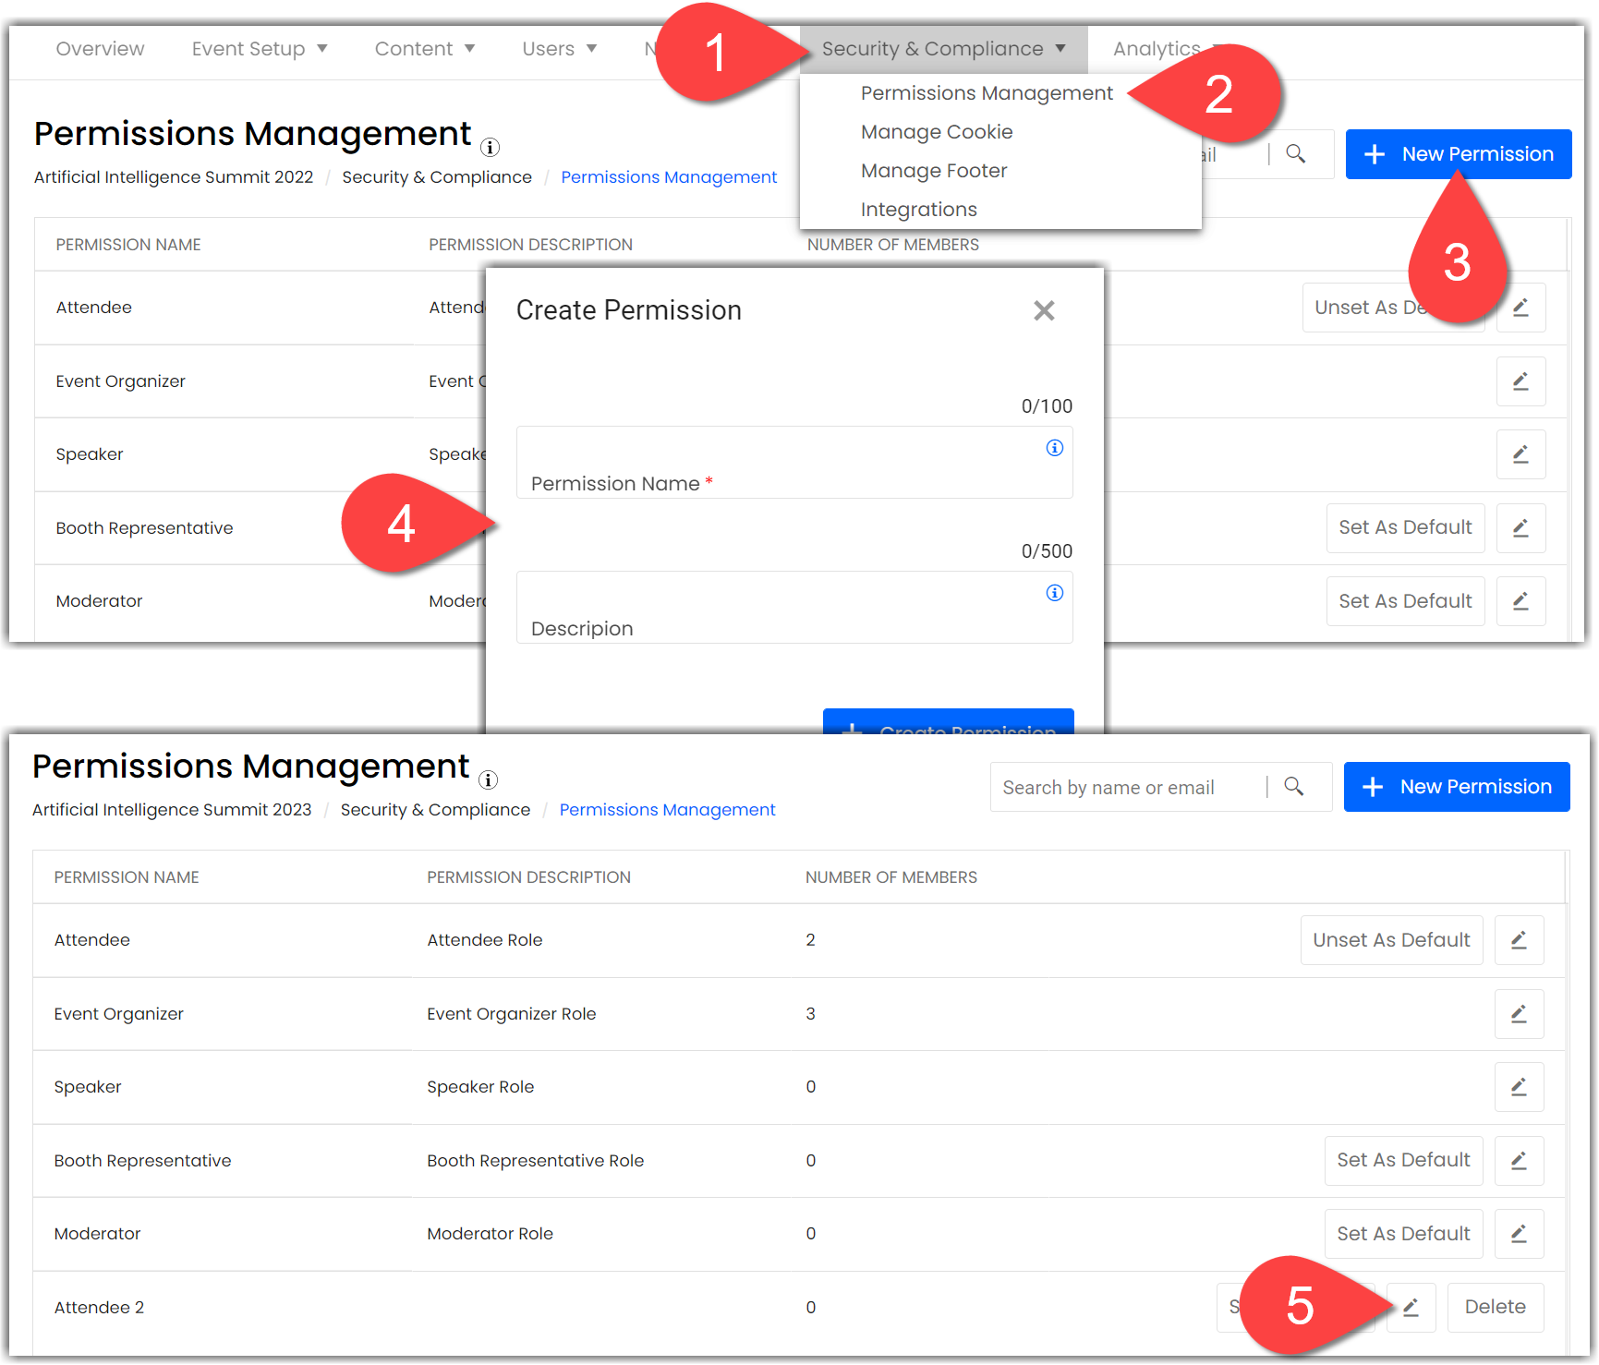Click New Permission button in lower panel
This screenshot has width=1599, height=1365.
(x=1457, y=787)
